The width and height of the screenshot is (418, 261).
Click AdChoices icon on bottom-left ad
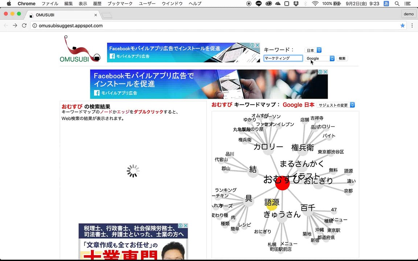click(x=180, y=225)
